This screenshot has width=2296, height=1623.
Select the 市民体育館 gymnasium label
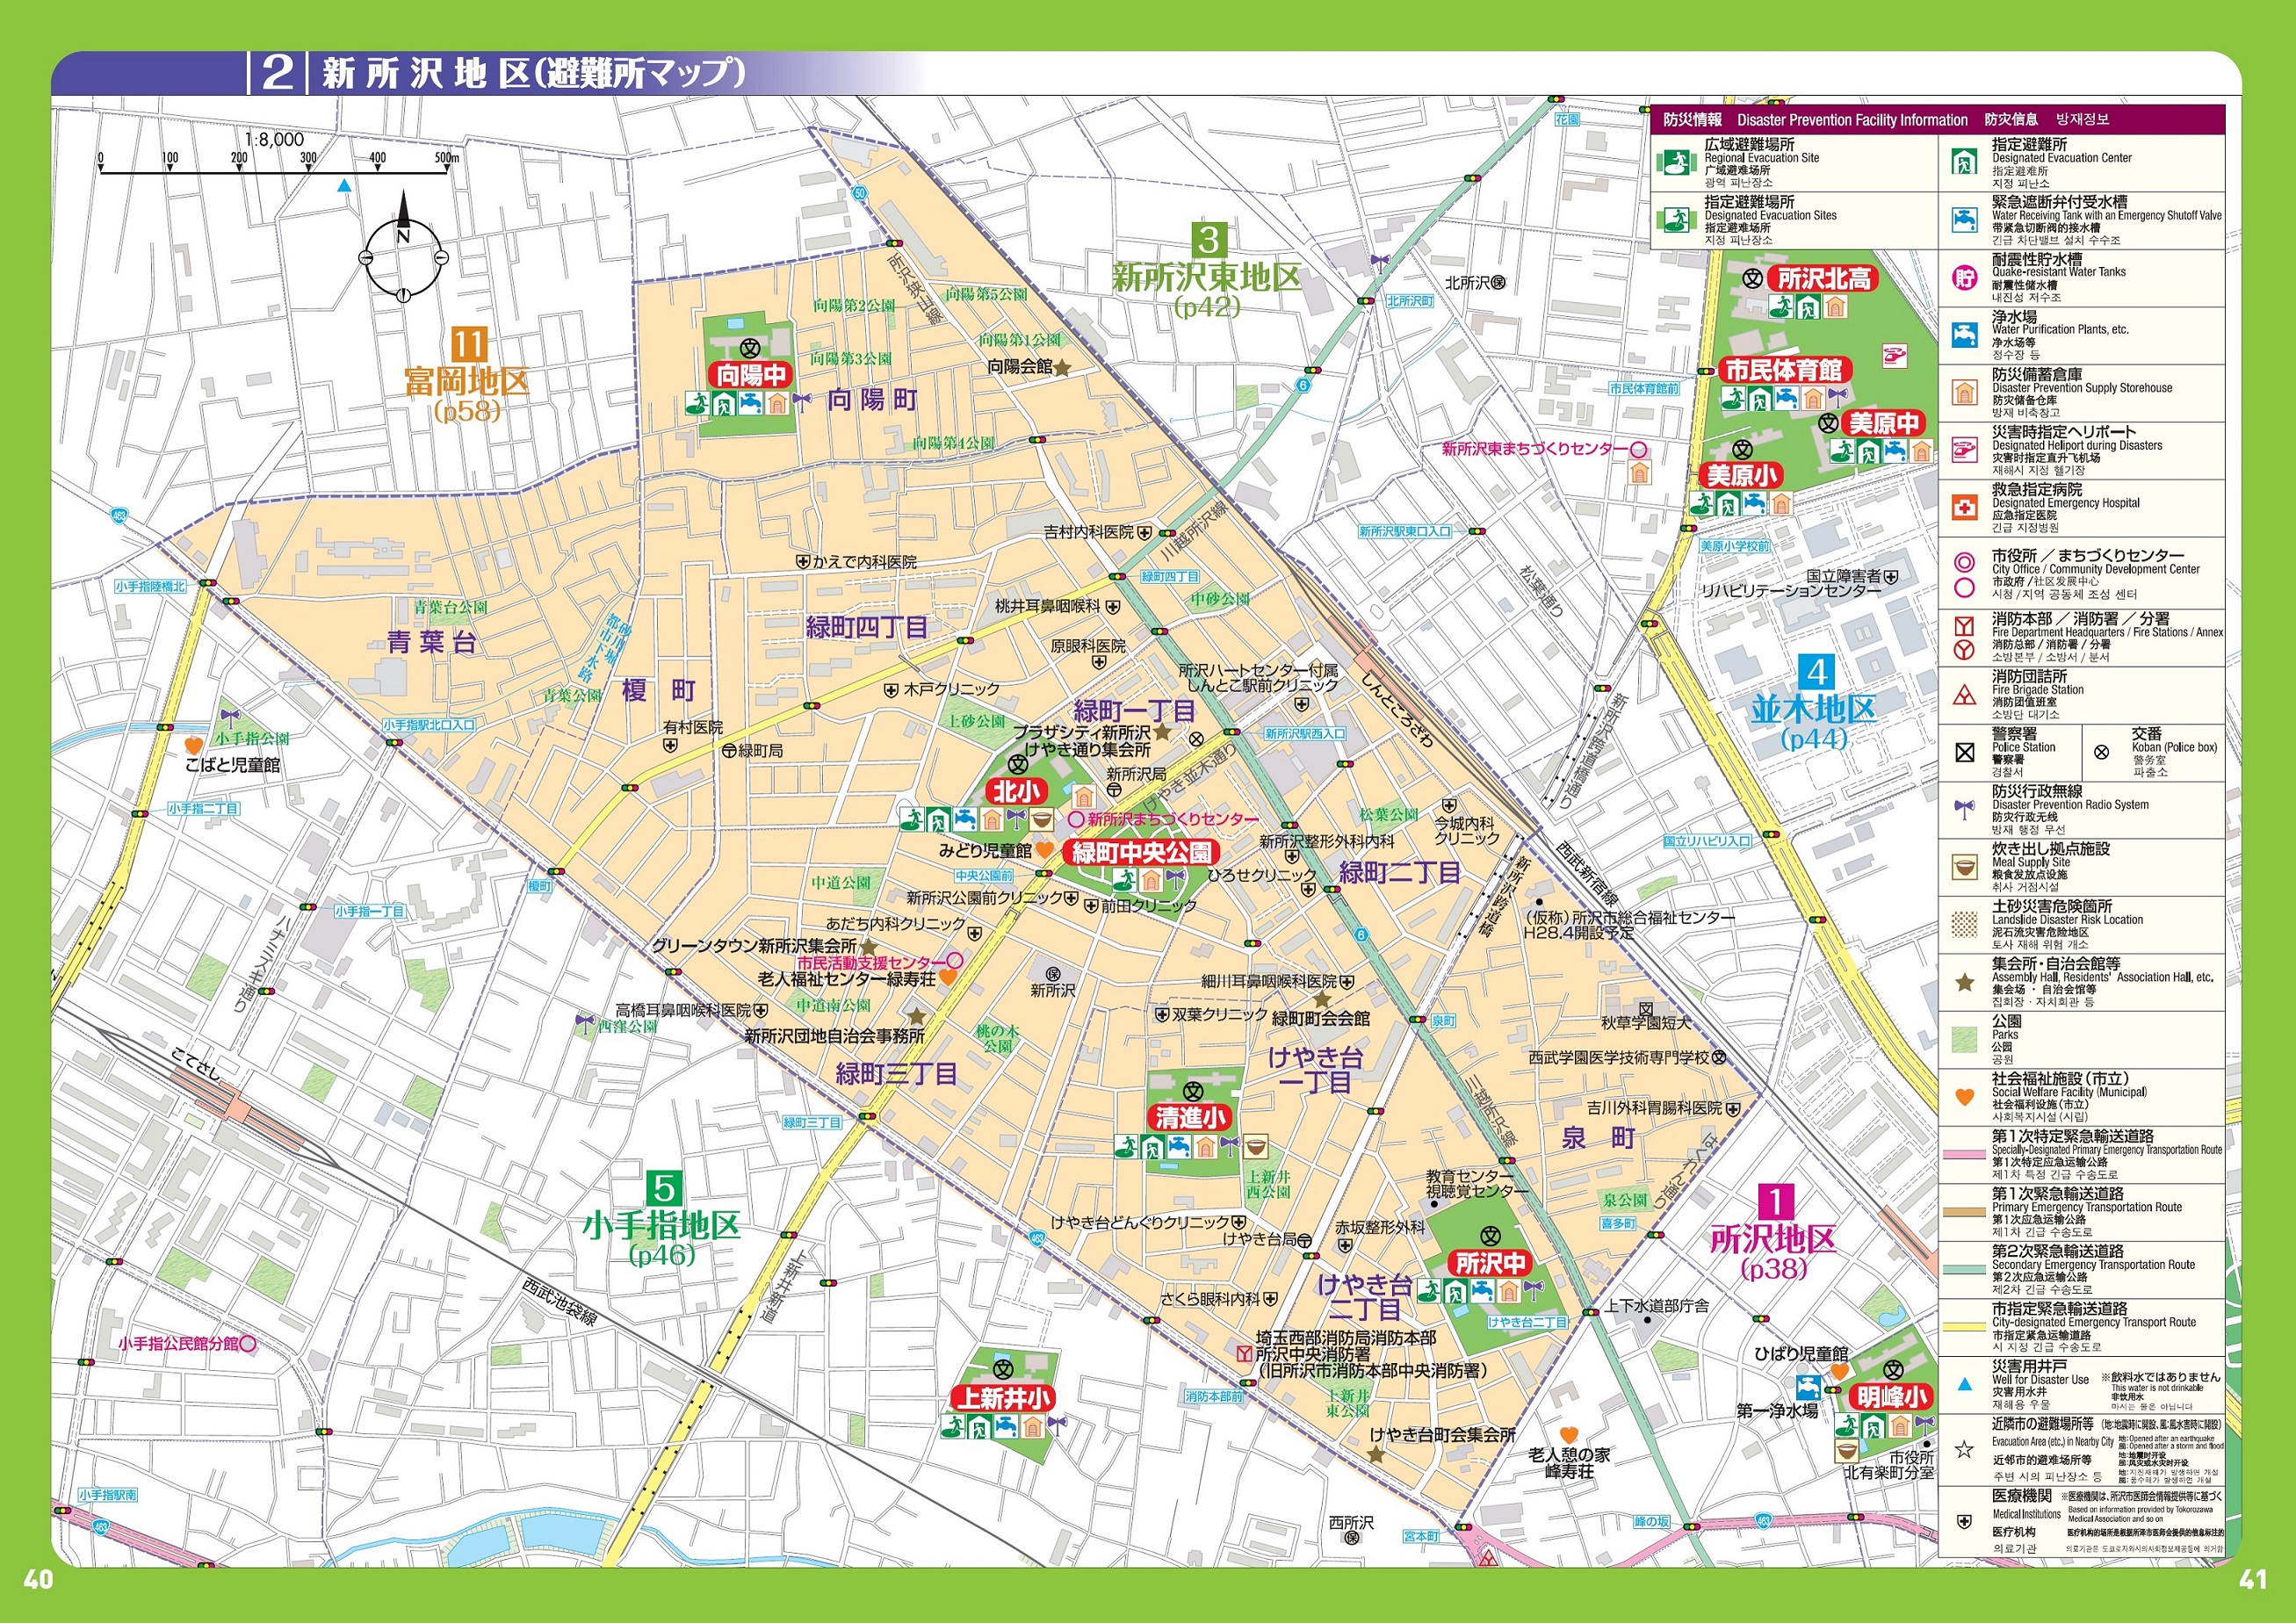point(1783,370)
